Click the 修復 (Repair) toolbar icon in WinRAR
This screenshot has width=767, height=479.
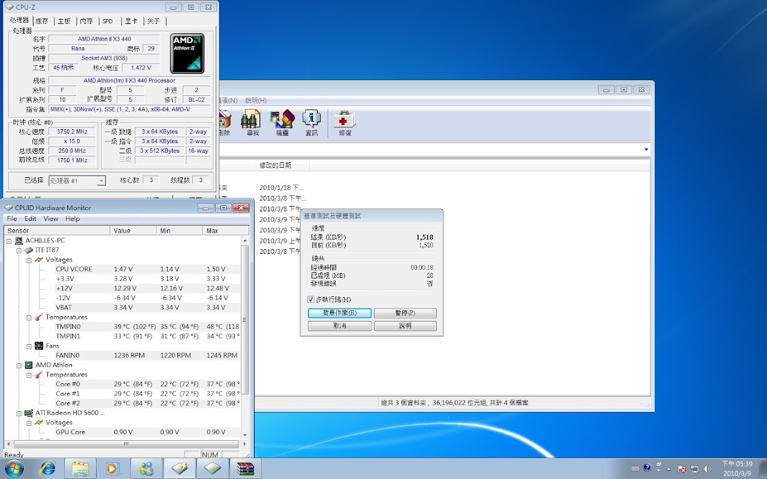tap(345, 123)
